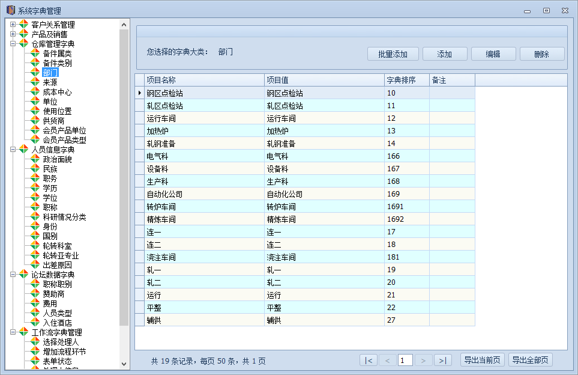The height and width of the screenshot is (375, 578).
Task: Collapse the 人员信息字典 tree node
Action: pos(13,150)
